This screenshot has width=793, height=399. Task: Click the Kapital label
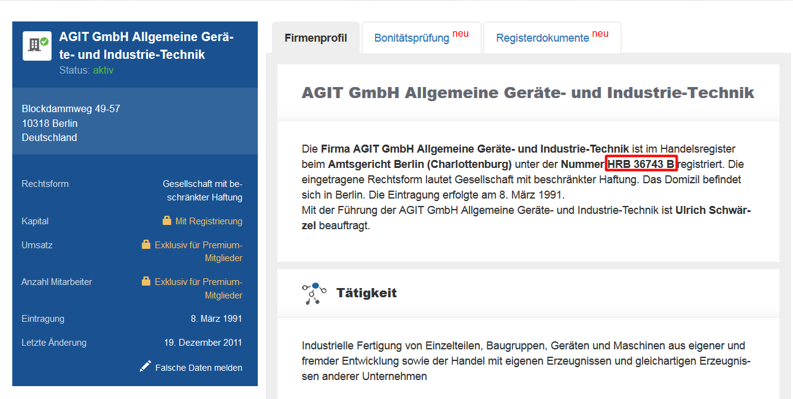click(35, 221)
